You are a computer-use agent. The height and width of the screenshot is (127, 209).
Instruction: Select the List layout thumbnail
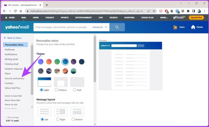[x=44, y=111]
